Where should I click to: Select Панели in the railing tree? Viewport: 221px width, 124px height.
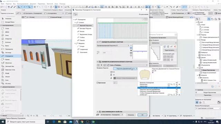pos(82,40)
